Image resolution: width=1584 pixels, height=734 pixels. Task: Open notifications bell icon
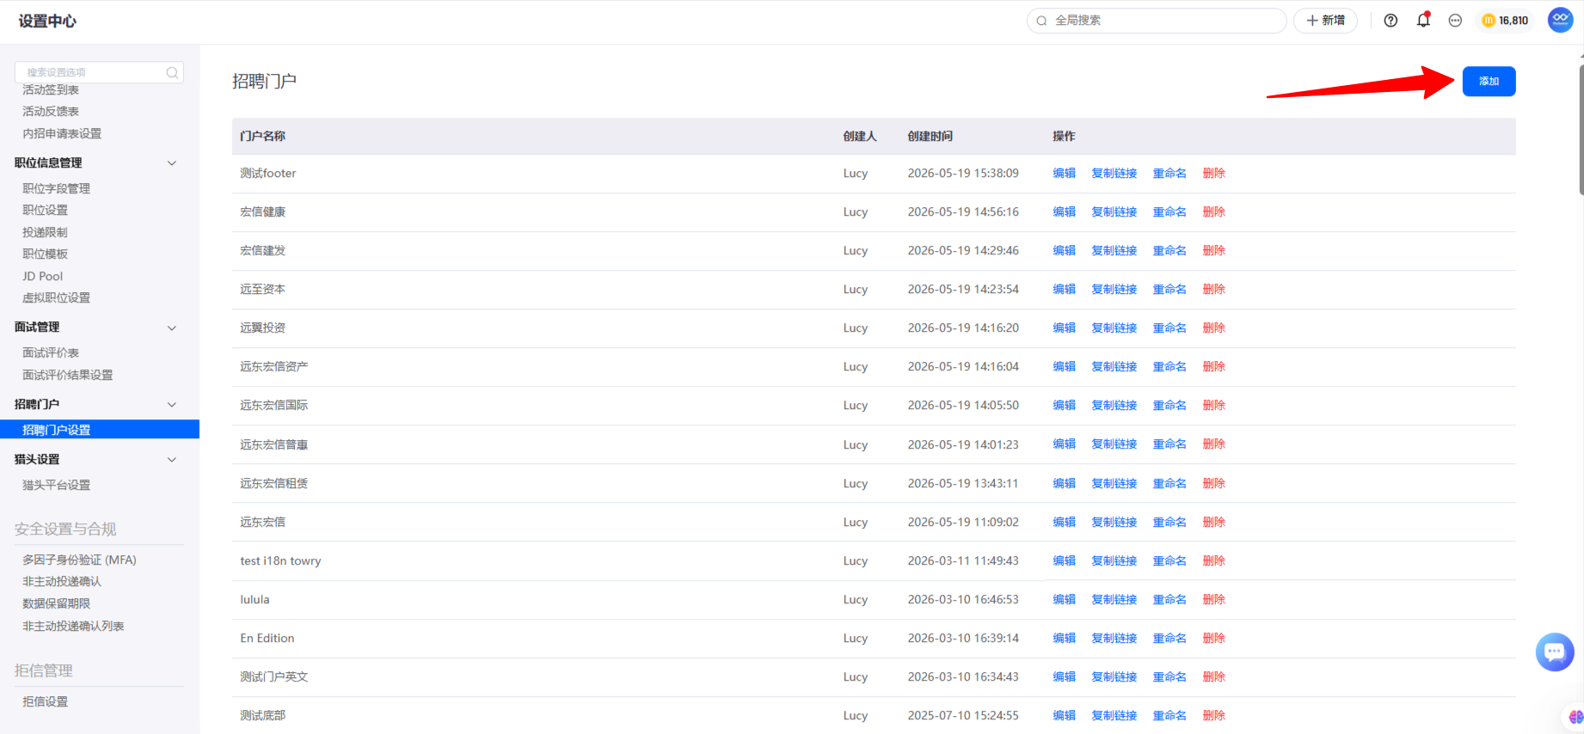click(x=1423, y=20)
